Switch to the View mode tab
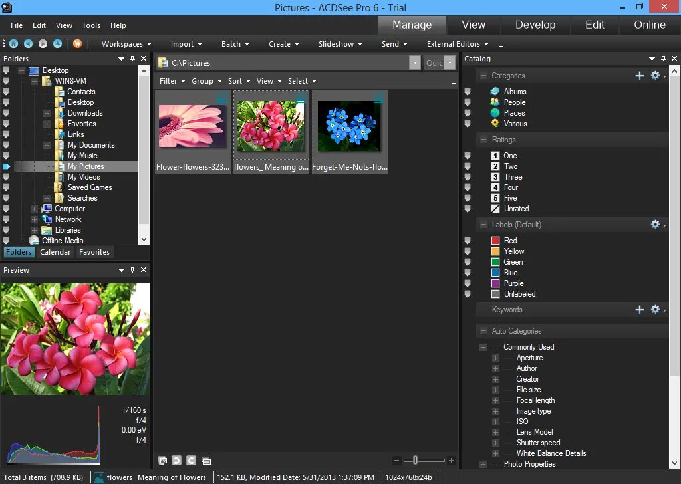Viewport: 681px width, 484px height. pyautogui.click(x=474, y=25)
